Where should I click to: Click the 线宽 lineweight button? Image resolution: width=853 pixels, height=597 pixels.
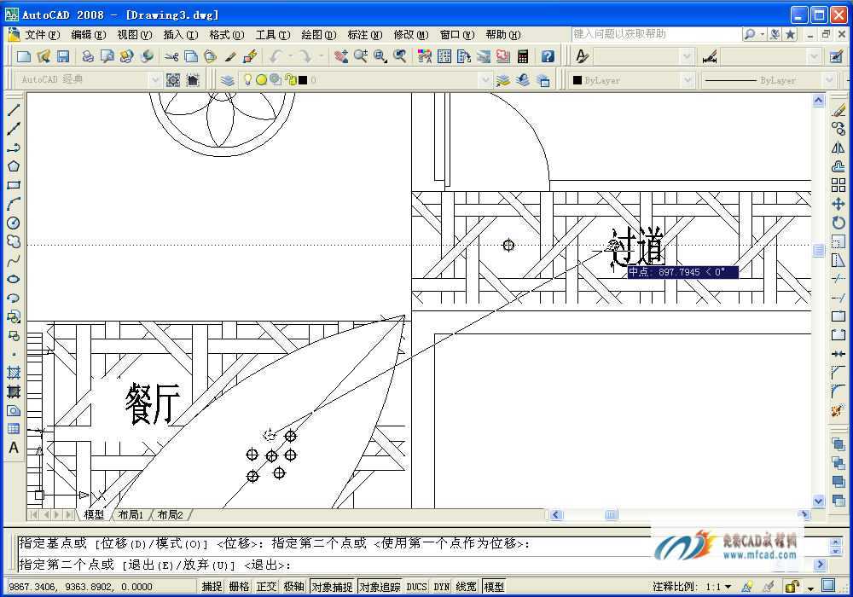[466, 587]
